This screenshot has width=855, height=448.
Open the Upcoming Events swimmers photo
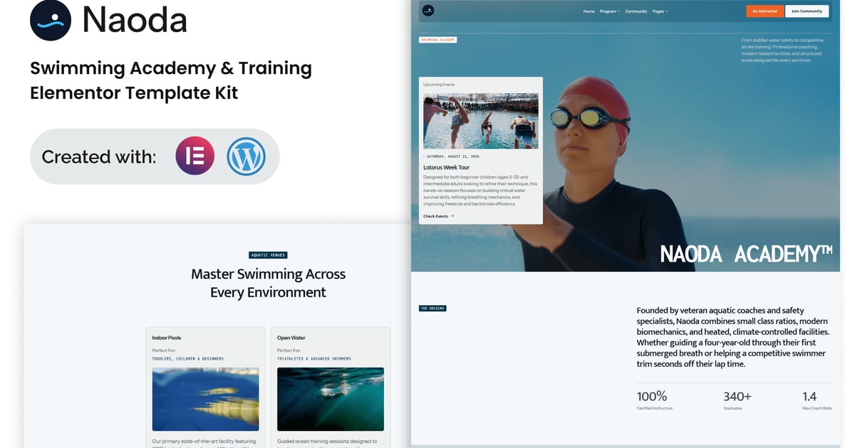click(x=481, y=121)
